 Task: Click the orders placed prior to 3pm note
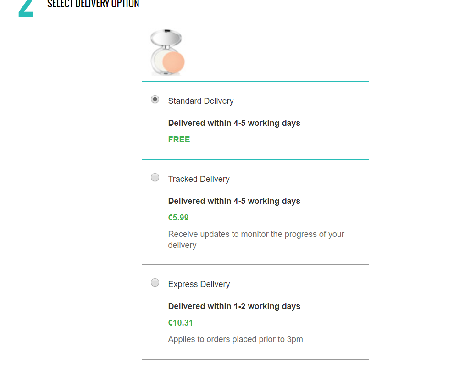pyautogui.click(x=235, y=339)
